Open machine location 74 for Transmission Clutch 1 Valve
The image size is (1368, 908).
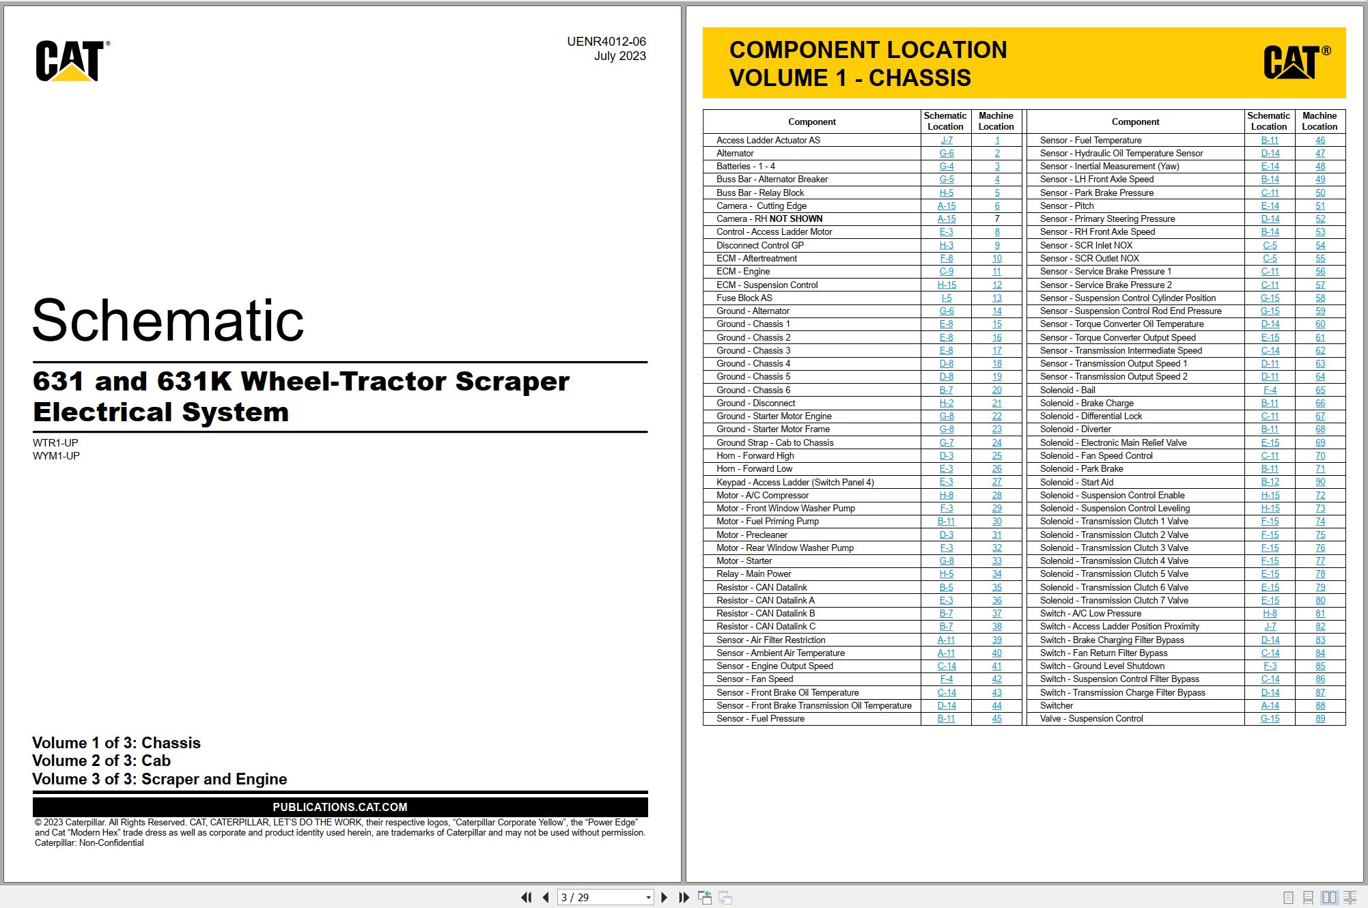coord(1320,521)
